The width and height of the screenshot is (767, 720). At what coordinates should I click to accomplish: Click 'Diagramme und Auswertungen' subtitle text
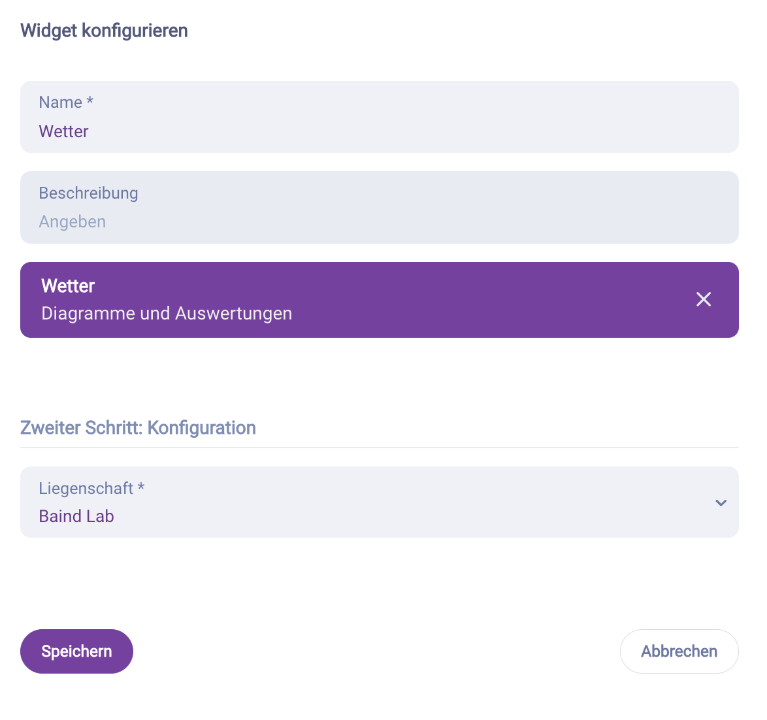(x=167, y=314)
